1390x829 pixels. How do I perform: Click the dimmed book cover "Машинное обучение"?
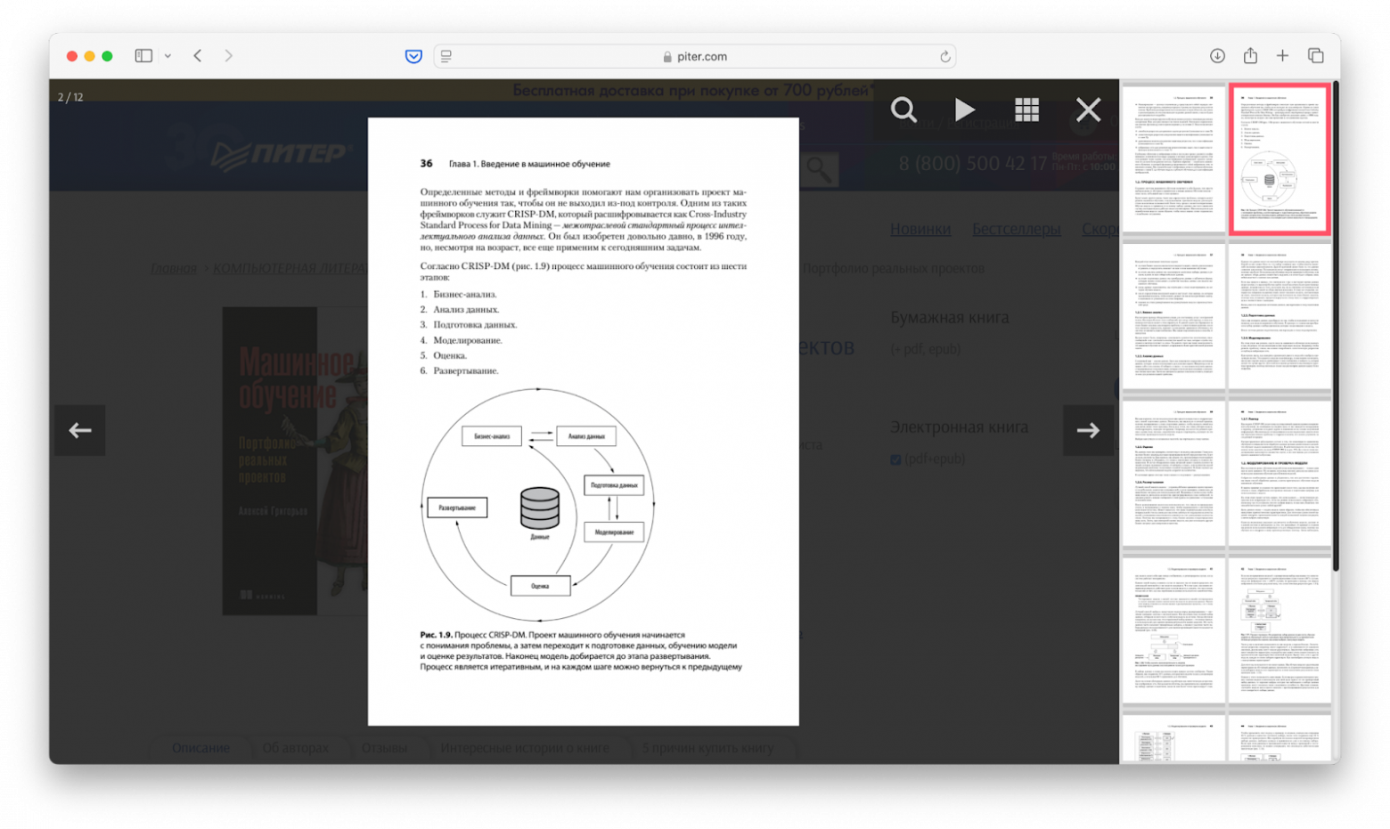click(x=295, y=461)
